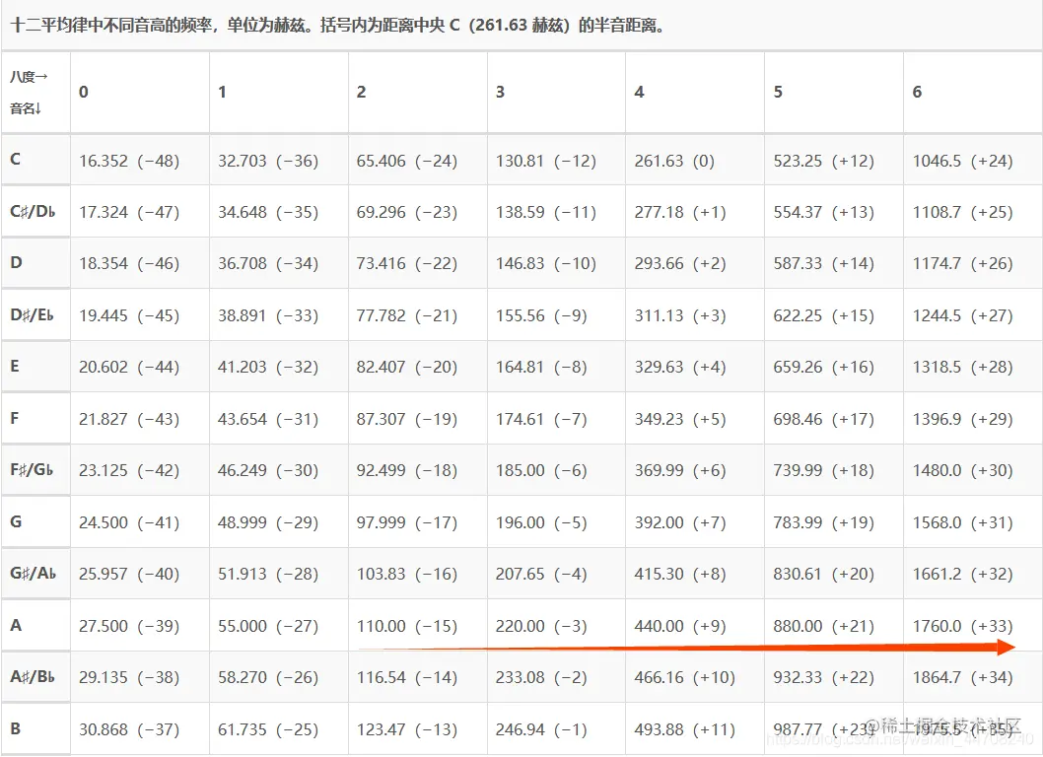Select the cell 392.00 (+7)
The width and height of the screenshot is (1043, 757).
point(694,521)
